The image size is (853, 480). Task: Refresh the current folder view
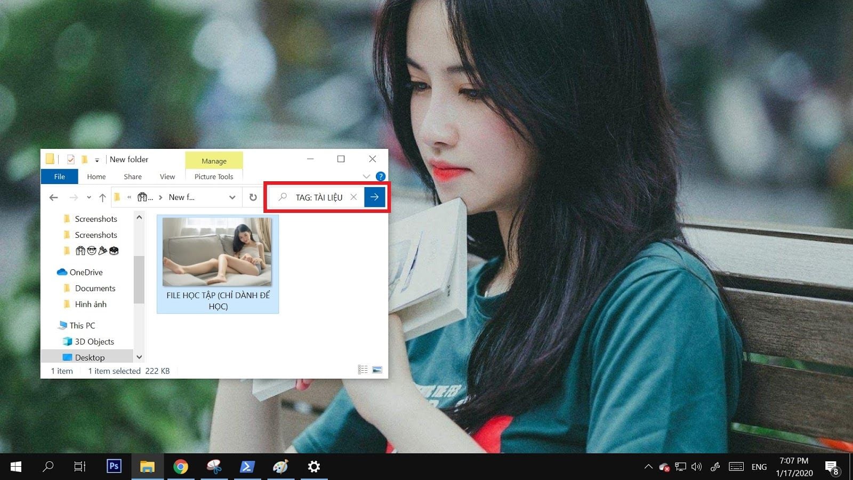tap(253, 197)
